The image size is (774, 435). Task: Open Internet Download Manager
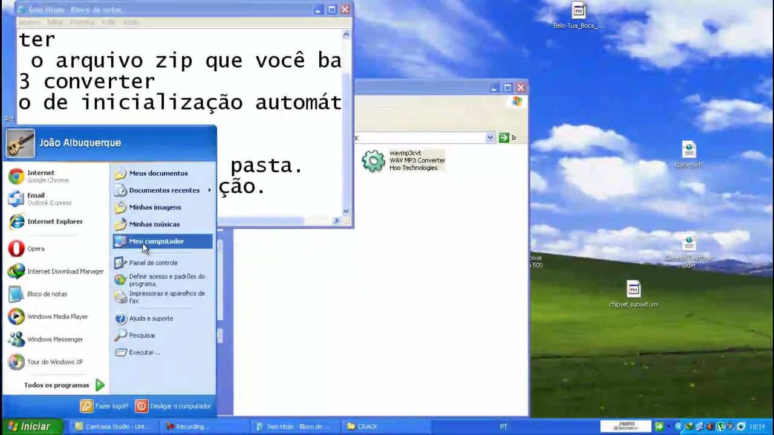pos(56,271)
